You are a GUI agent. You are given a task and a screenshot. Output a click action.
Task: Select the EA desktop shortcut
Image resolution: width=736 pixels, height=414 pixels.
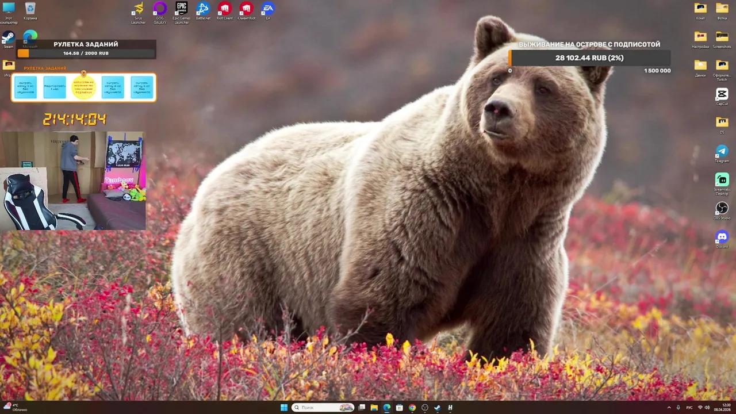pyautogui.click(x=268, y=11)
